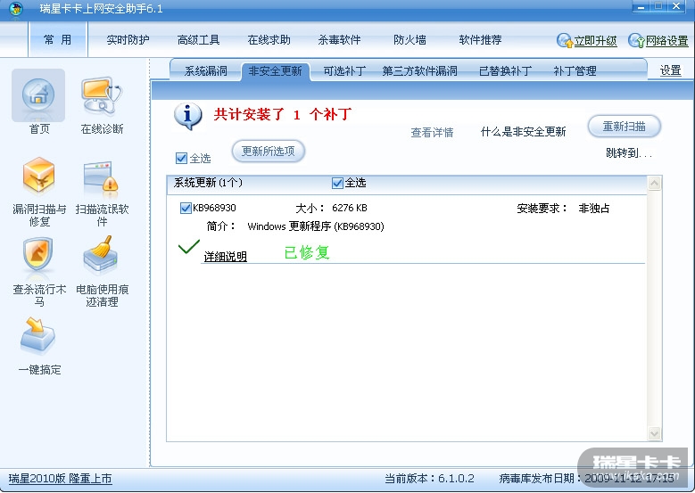Click the blue info bubble icon
695x493 pixels.
point(187,116)
